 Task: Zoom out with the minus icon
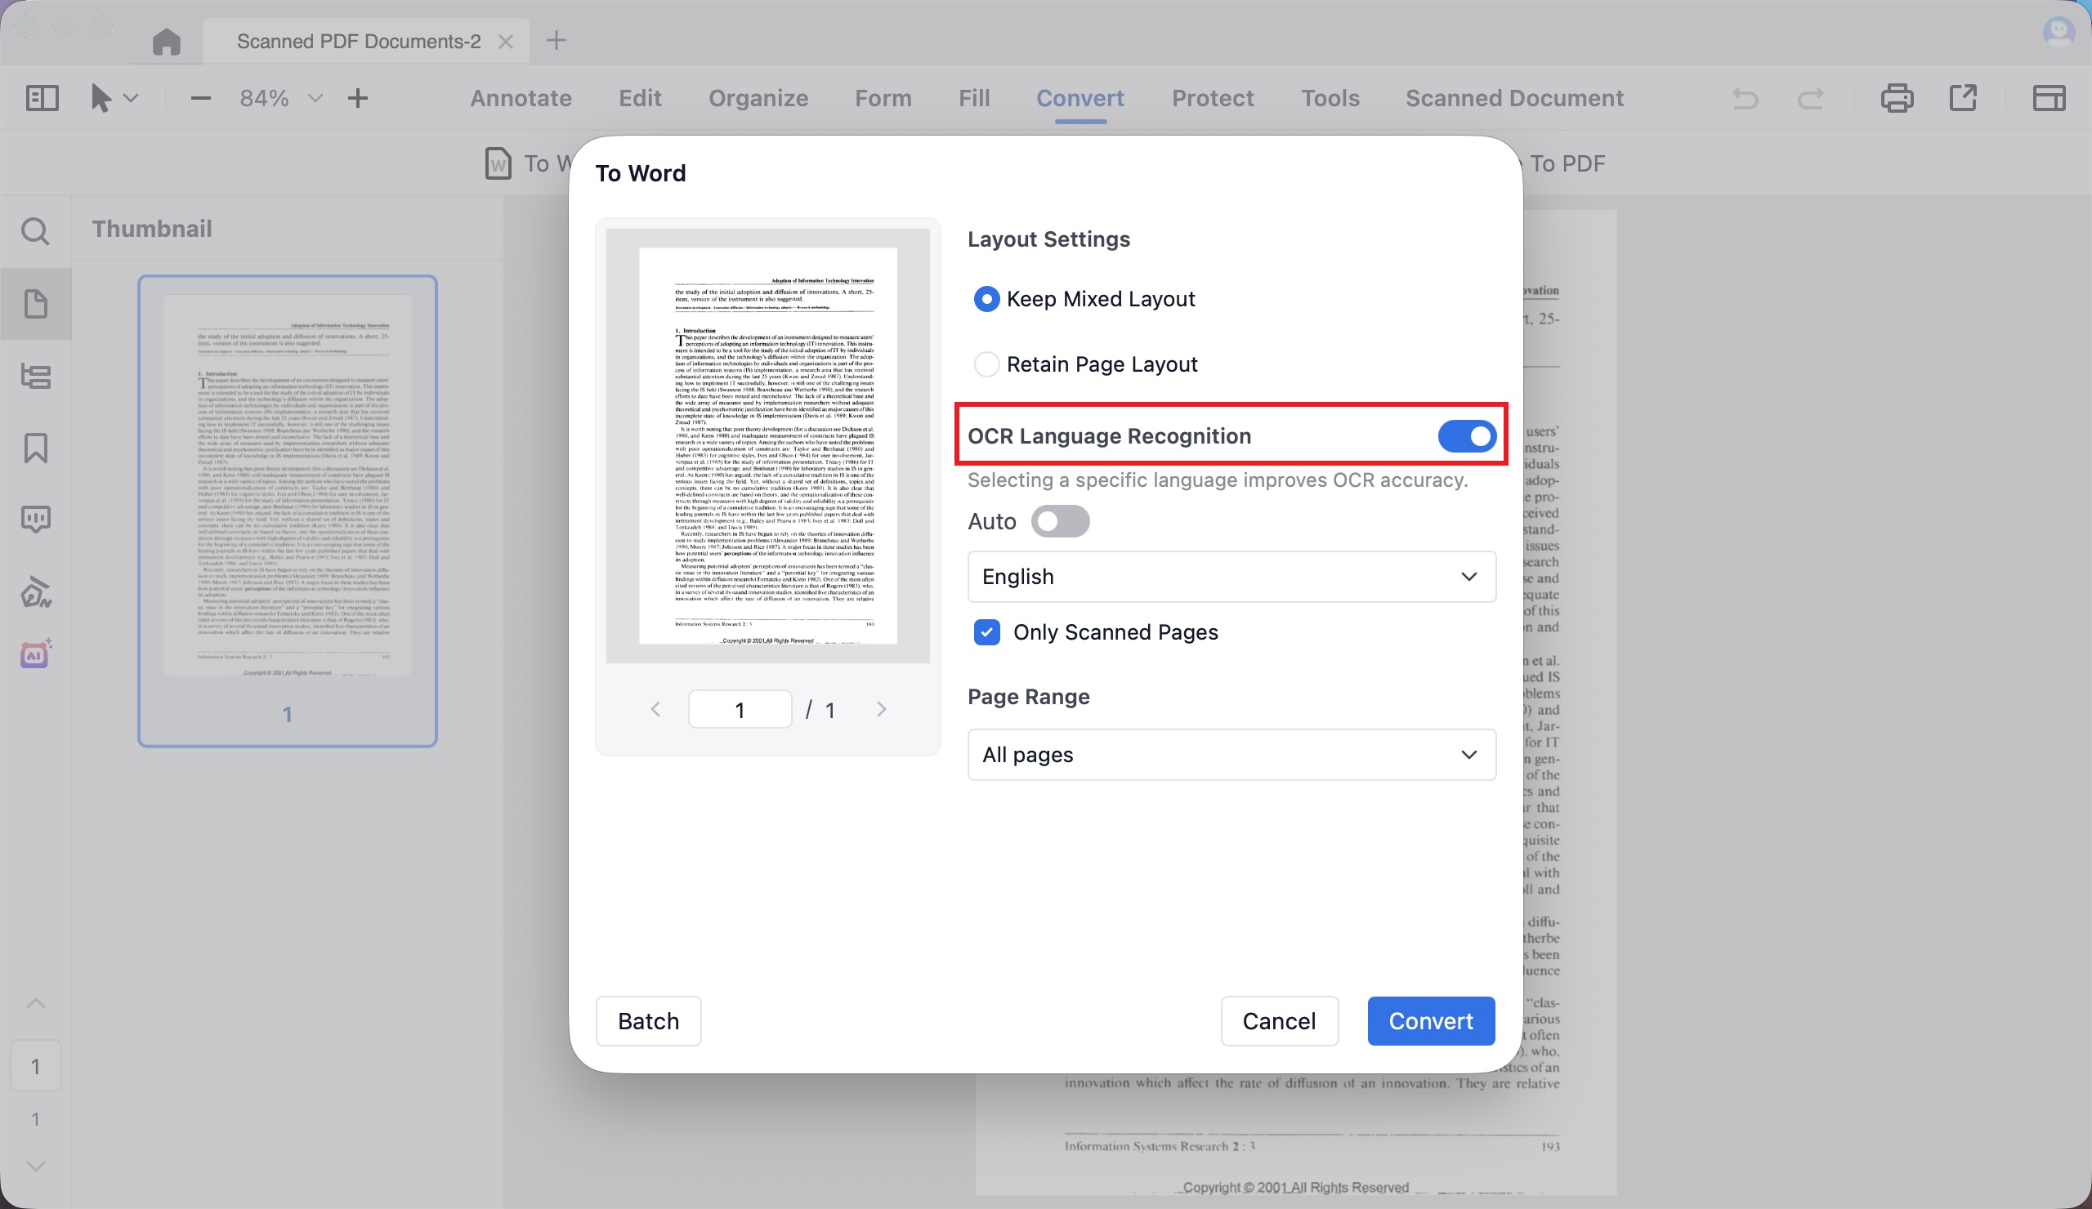[x=200, y=98]
